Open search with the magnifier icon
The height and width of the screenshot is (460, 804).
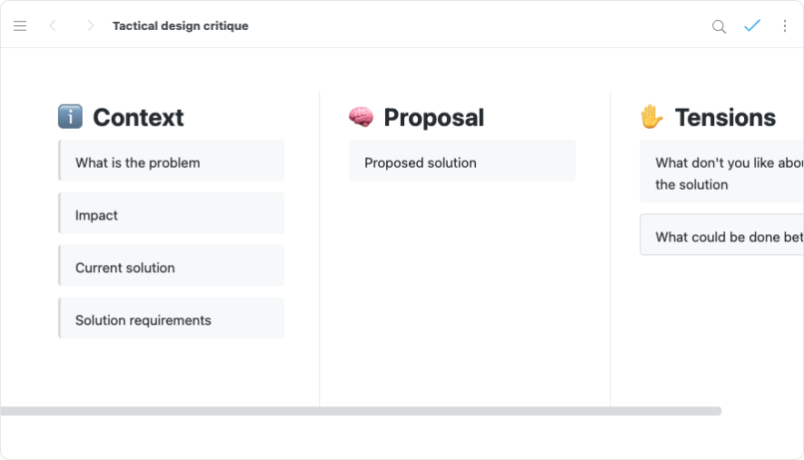point(719,26)
